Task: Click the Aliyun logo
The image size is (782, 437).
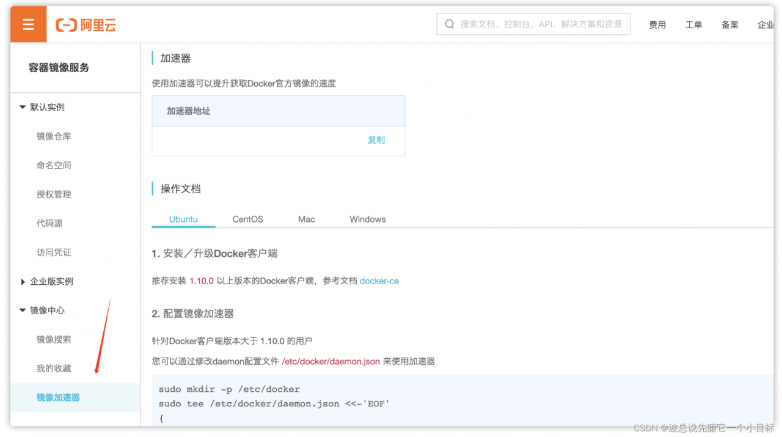Action: (x=86, y=25)
